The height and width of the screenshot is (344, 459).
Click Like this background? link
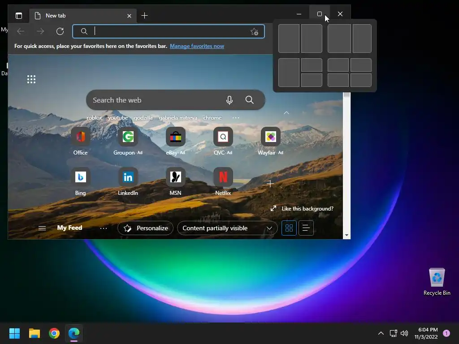(x=302, y=209)
